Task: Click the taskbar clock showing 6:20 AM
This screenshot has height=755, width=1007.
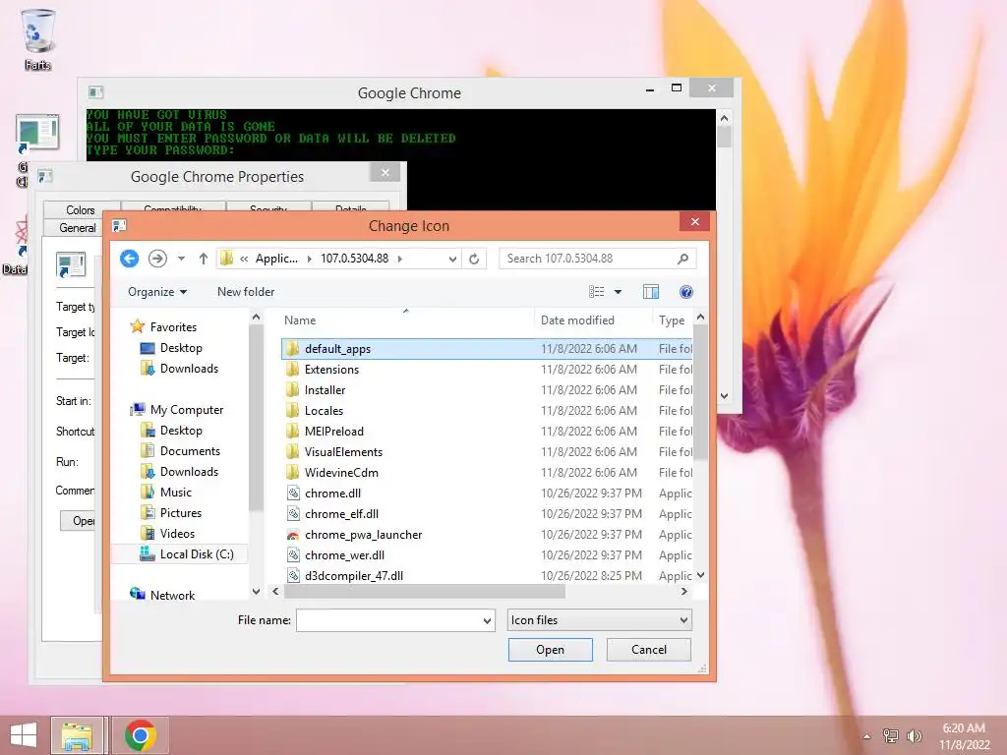Action: [964, 736]
